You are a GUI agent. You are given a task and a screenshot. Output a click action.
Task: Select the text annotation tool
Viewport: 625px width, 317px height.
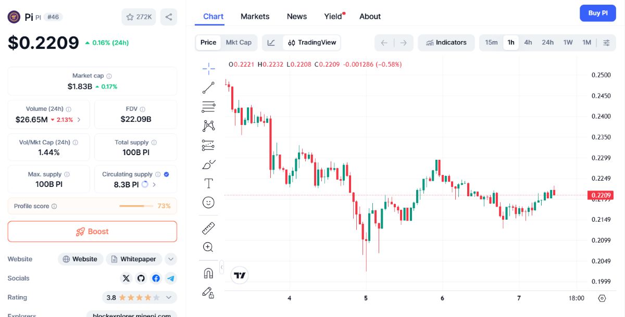[x=208, y=183]
